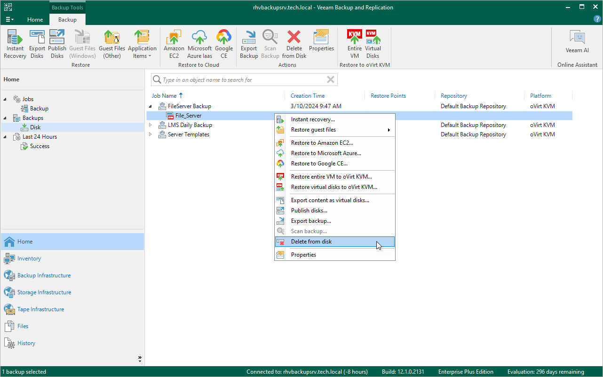Select Restore virtual disks to oVirt KVM

335,187
